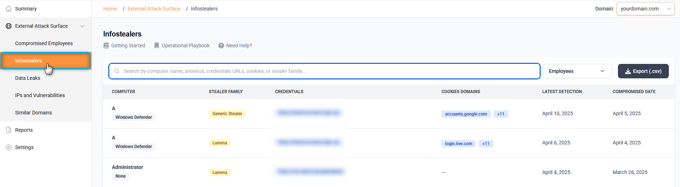Navigate to Similar Domains

(x=34, y=113)
